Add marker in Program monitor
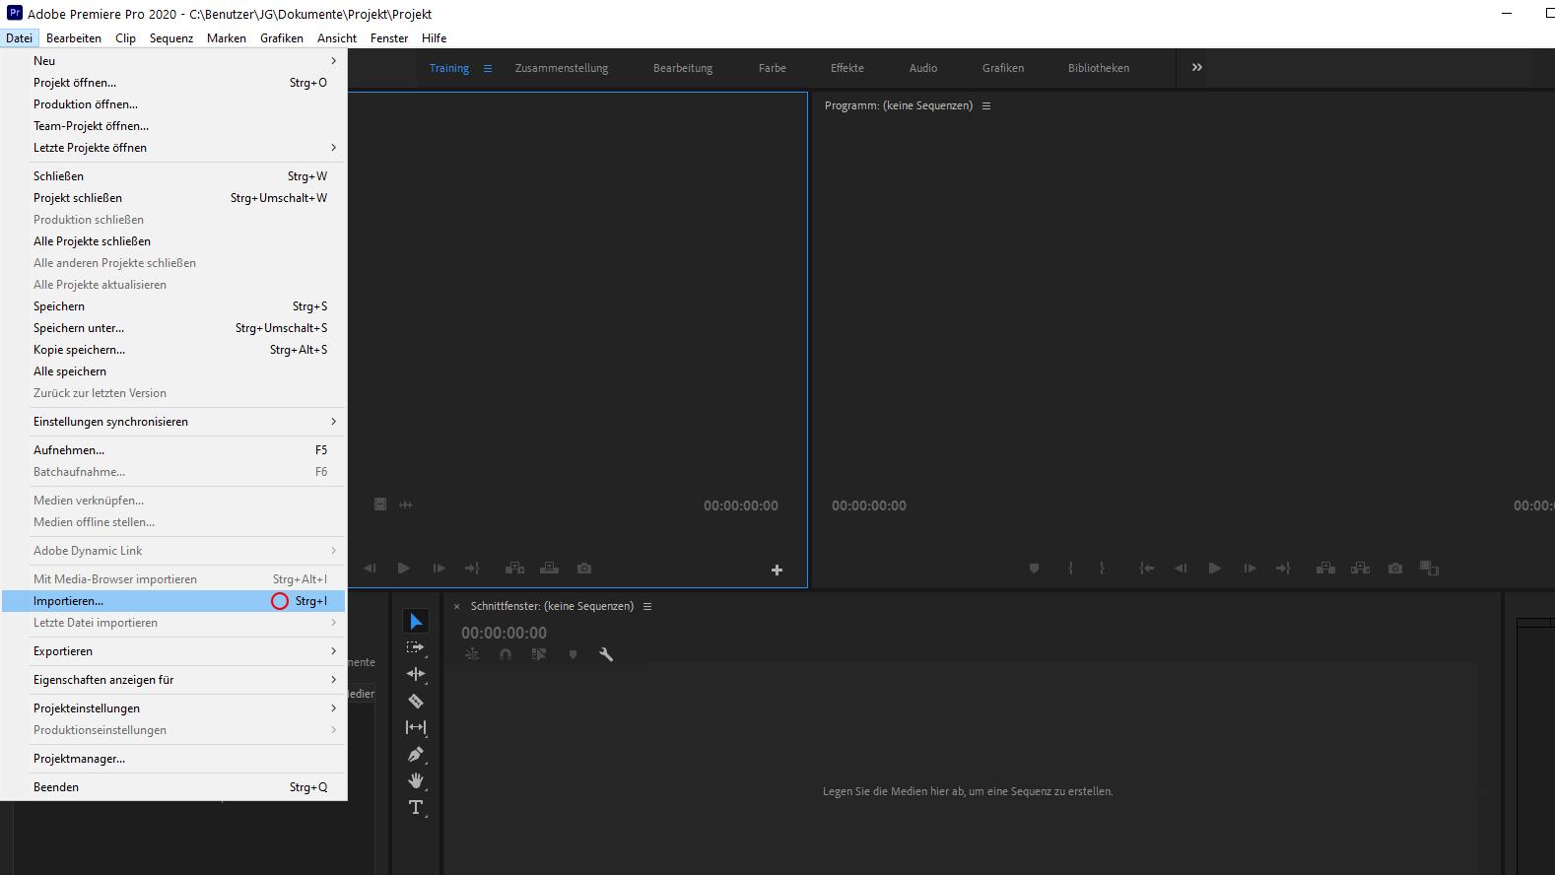 [x=1034, y=569]
